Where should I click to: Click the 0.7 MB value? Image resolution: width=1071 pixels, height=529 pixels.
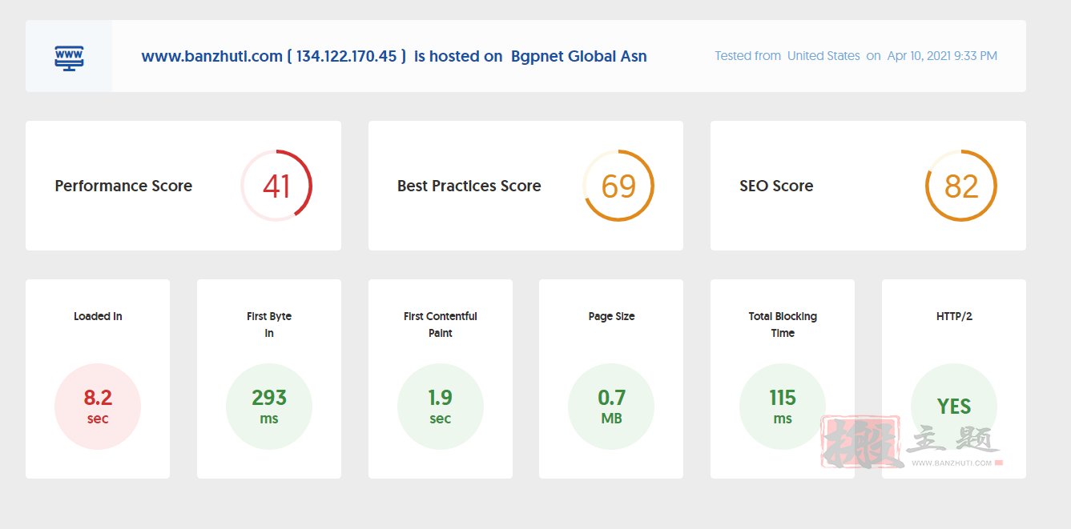(611, 407)
